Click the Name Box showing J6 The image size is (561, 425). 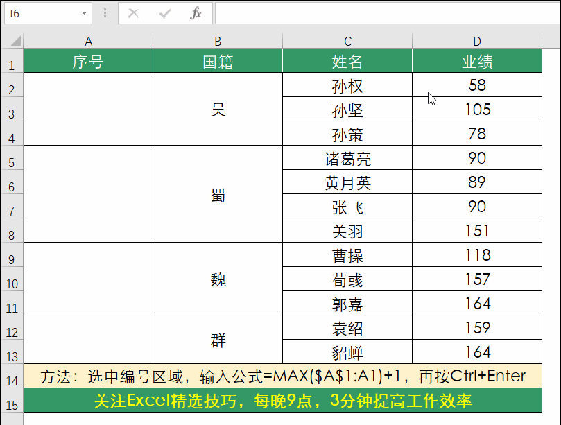(48, 13)
